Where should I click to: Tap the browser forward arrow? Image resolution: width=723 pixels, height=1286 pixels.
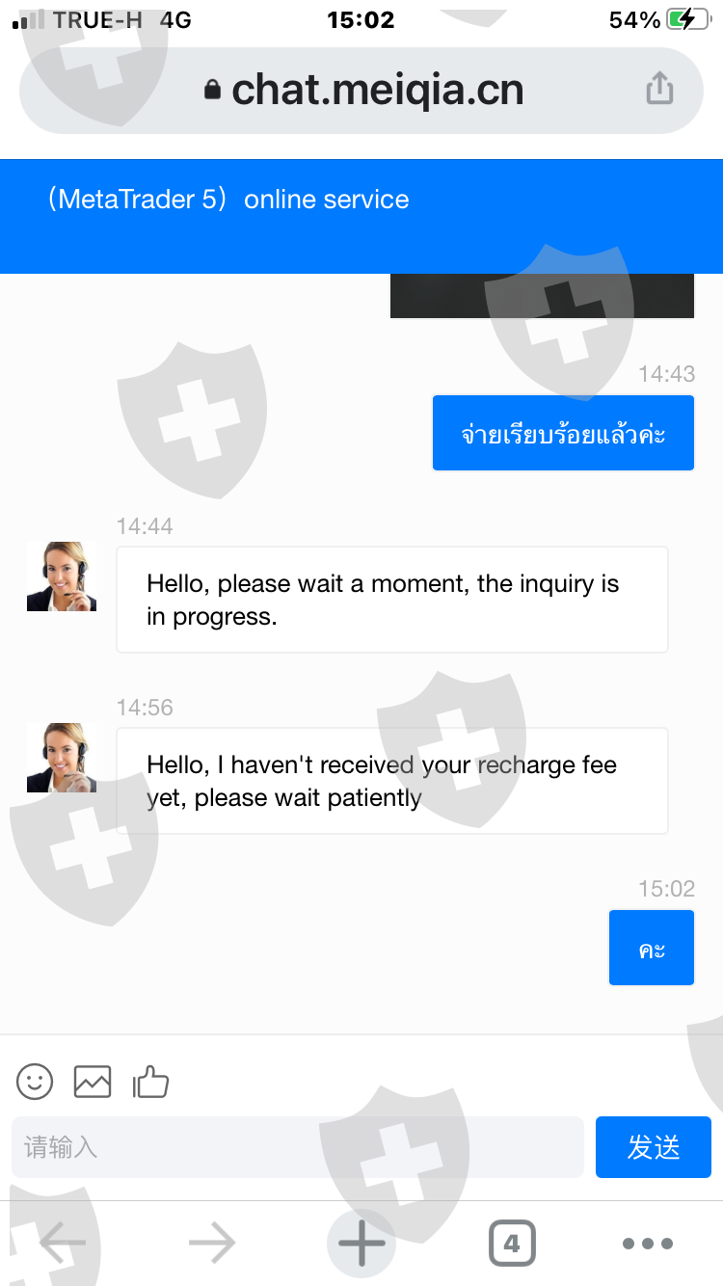(x=212, y=1244)
